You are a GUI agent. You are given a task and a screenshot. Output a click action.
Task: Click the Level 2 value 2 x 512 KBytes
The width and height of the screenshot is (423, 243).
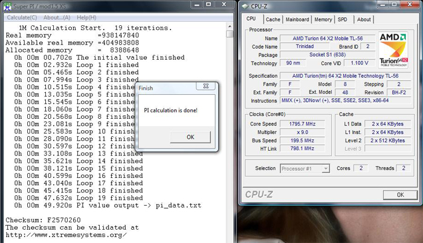pyautogui.click(x=388, y=140)
